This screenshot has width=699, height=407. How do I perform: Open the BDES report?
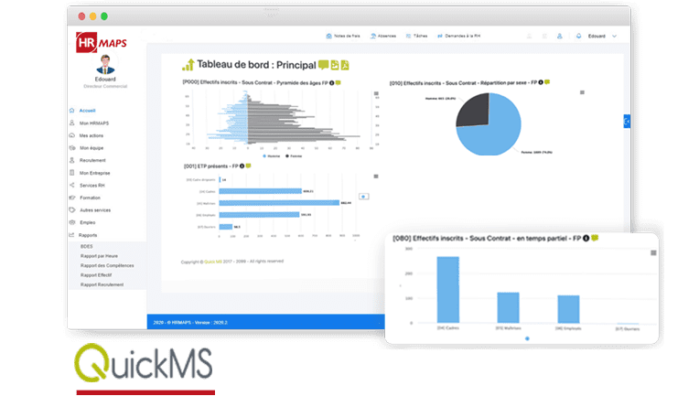click(87, 247)
